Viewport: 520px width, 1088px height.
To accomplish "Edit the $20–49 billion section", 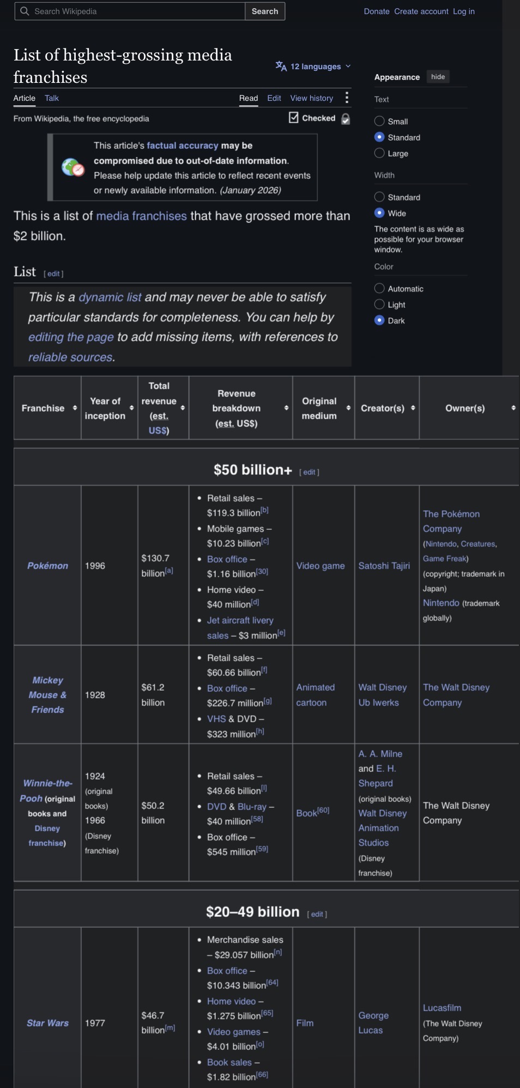I will coord(317,914).
